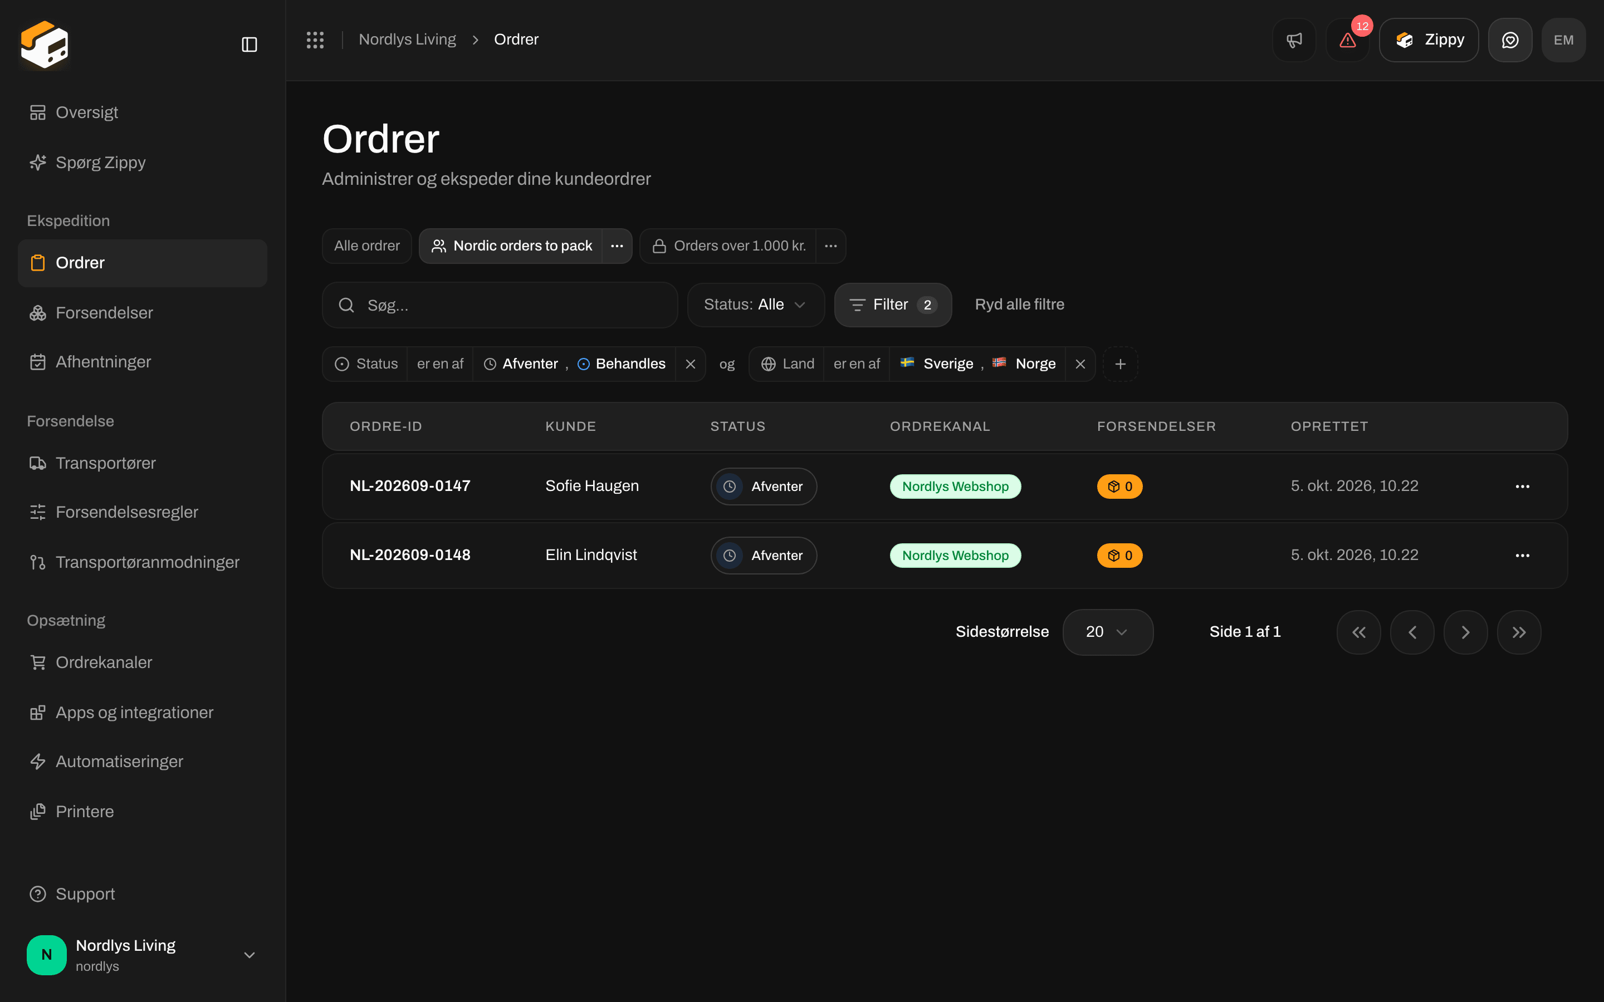Go to the previous page
This screenshot has height=1002, width=1604.
pos(1412,632)
